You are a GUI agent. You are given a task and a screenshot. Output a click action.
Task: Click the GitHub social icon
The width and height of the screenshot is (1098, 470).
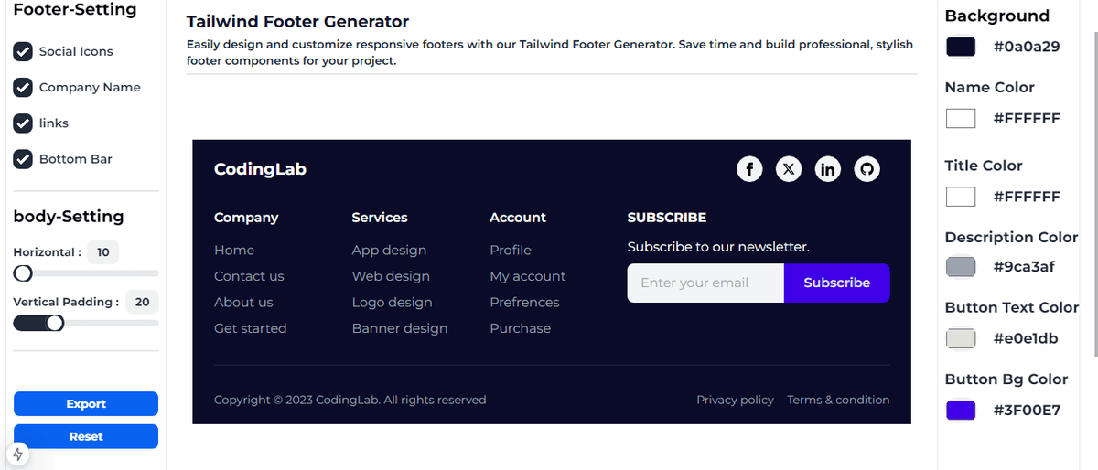pyautogui.click(x=867, y=169)
